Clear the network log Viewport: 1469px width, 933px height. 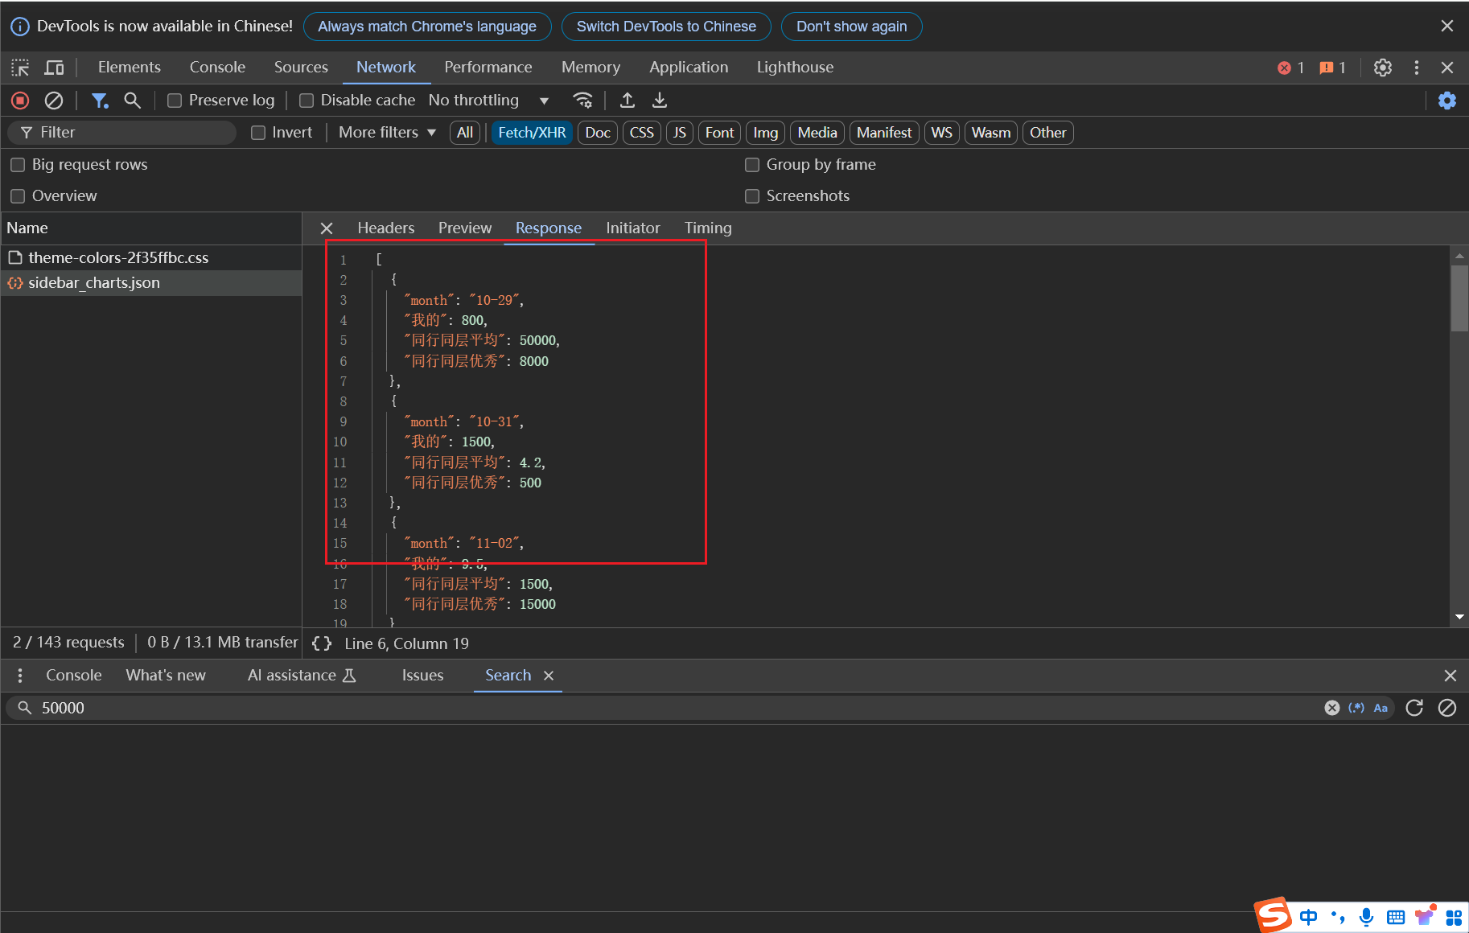click(54, 101)
